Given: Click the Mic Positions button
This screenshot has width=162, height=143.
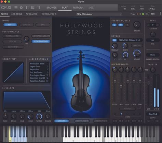Looking at the screenshot, I should [101, 121].
